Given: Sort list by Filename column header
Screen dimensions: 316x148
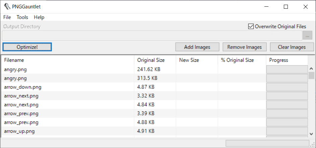Looking at the screenshot, I should pyautogui.click(x=68, y=60).
